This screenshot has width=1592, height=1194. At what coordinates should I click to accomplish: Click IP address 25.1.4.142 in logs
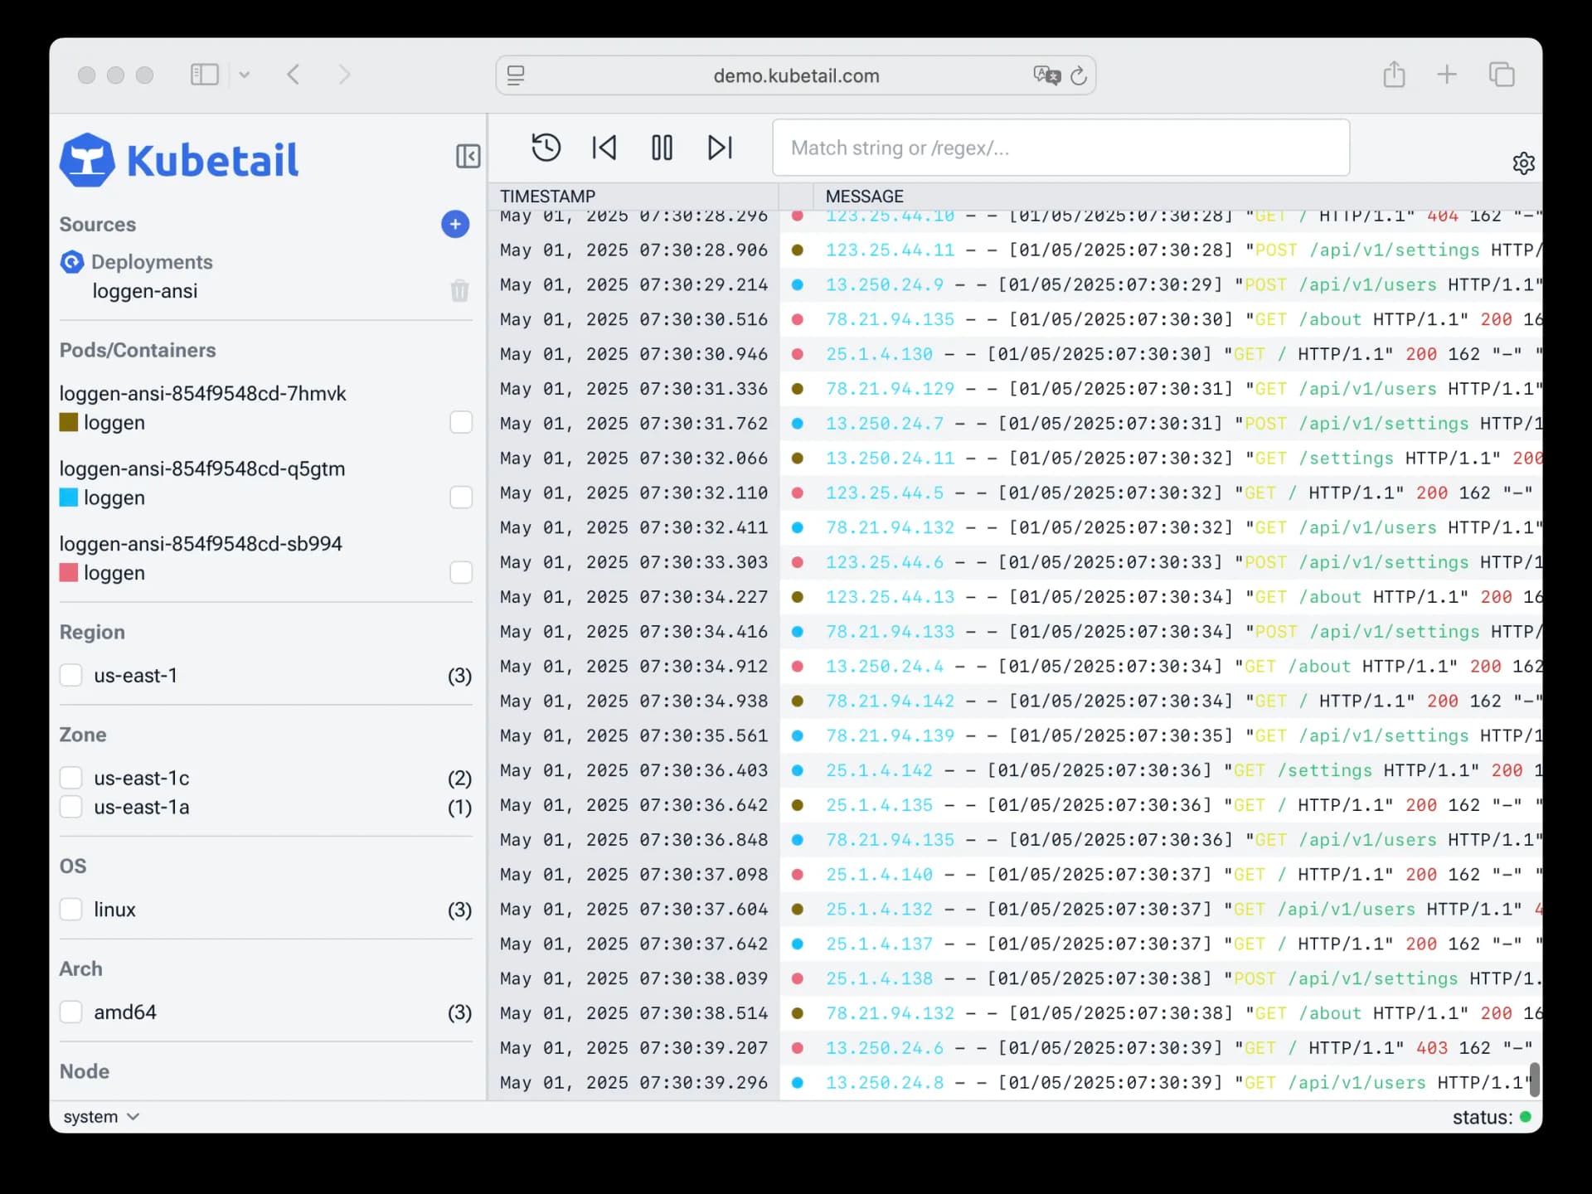(879, 770)
